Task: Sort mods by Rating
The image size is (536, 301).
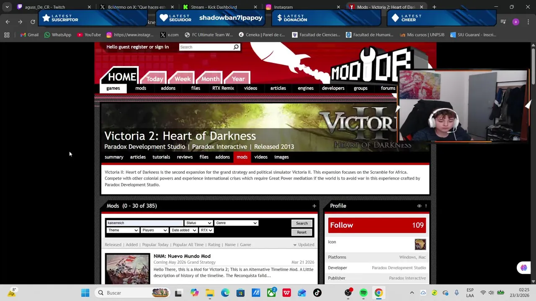Action: (x=214, y=245)
